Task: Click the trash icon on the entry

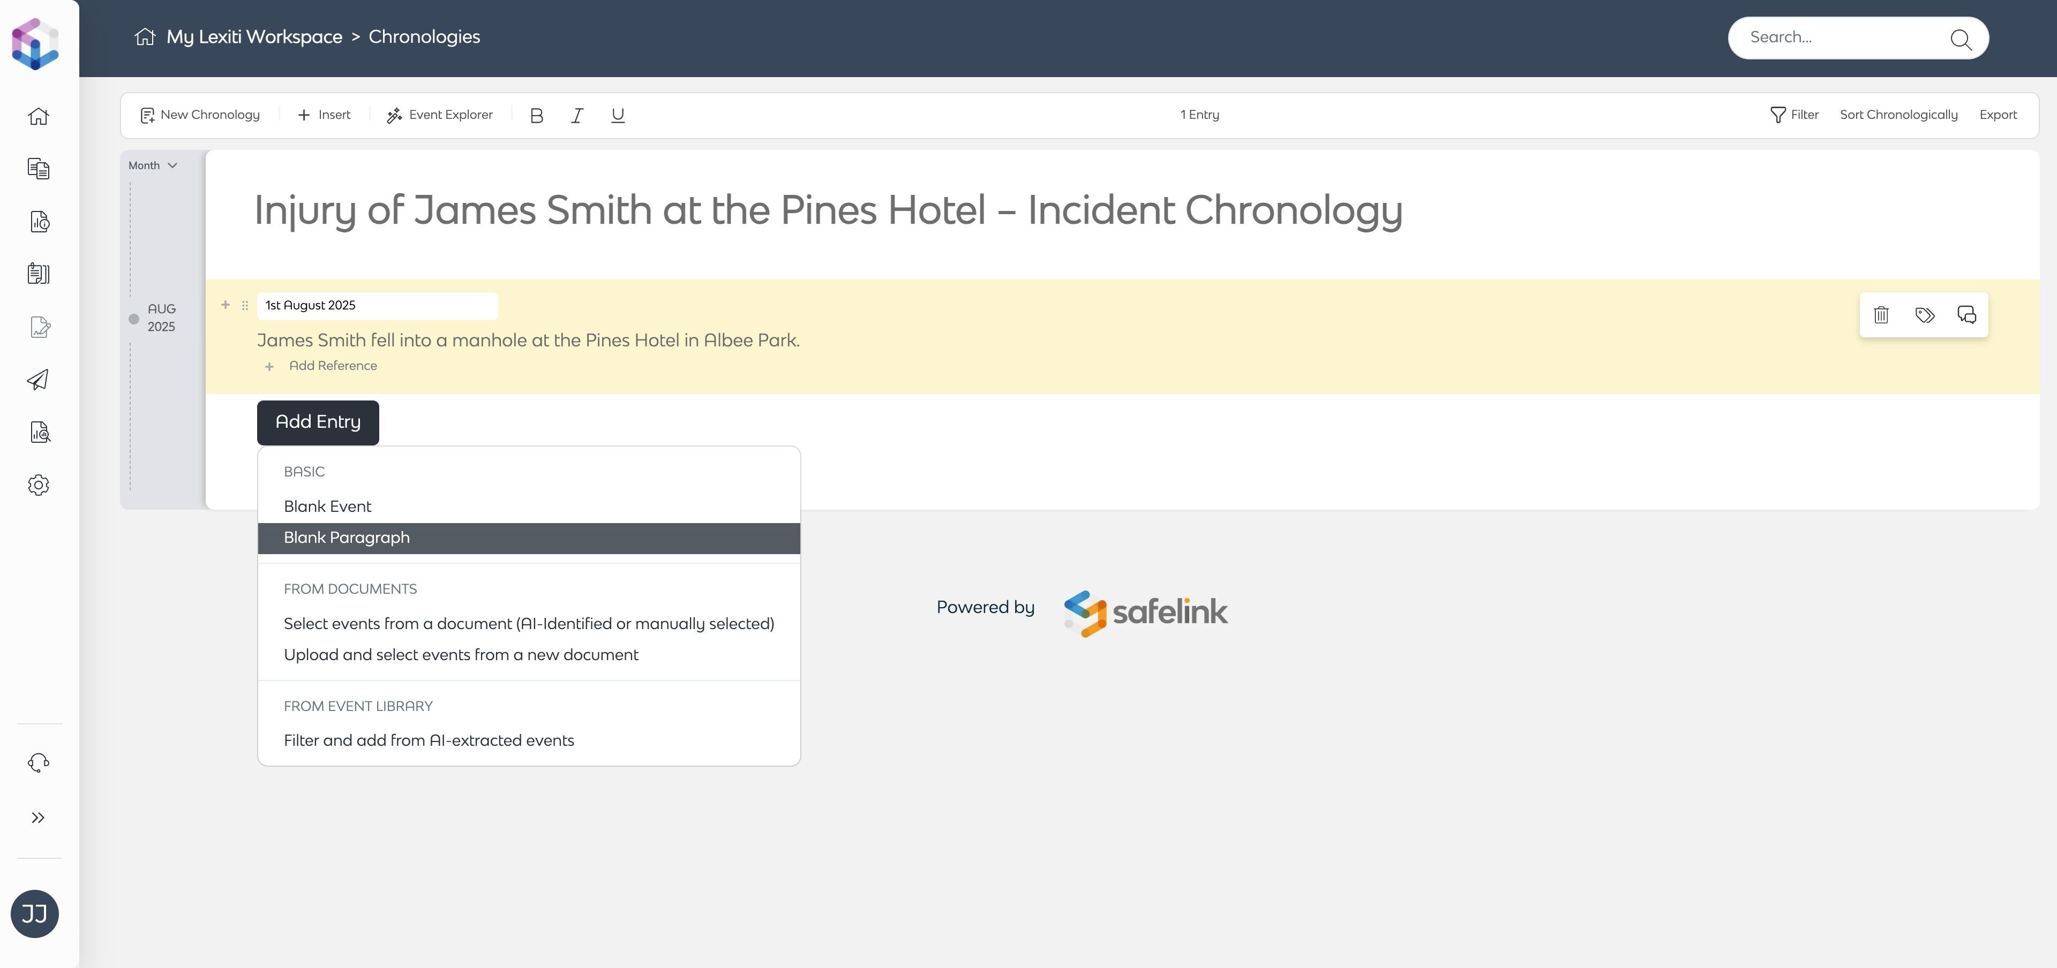Action: (1881, 315)
